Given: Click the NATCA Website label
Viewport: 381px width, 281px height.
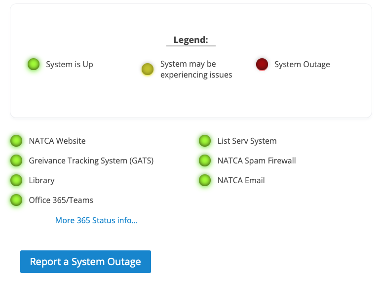Looking at the screenshot, I should click(x=57, y=141).
